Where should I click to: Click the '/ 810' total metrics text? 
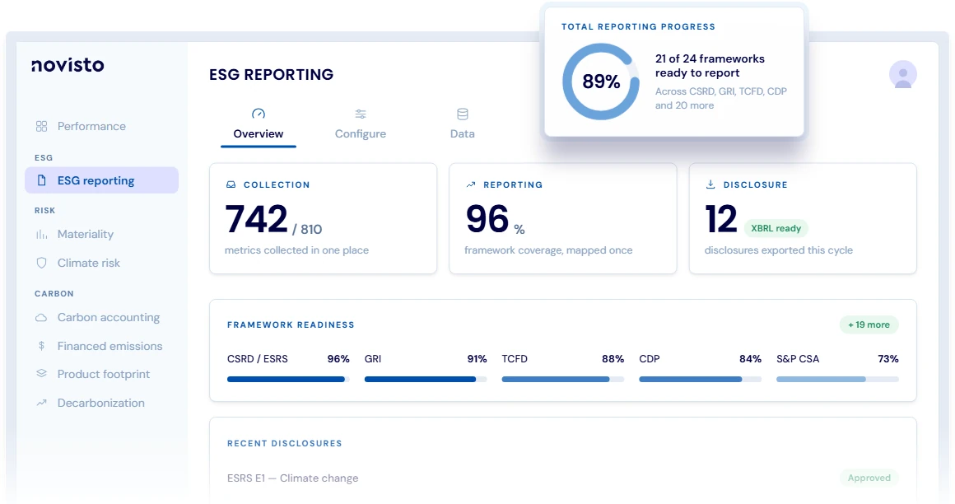(x=307, y=229)
